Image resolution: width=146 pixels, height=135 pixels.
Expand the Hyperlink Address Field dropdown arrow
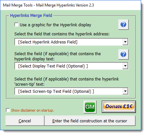(125, 42)
